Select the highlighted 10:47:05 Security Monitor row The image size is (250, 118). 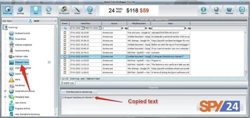tap(125, 57)
